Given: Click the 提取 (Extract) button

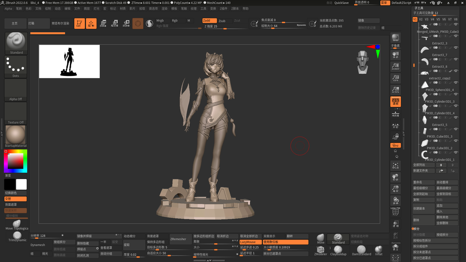Looking at the screenshot, I should [134, 245].
